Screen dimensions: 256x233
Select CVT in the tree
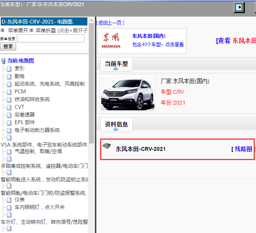tap(19, 107)
